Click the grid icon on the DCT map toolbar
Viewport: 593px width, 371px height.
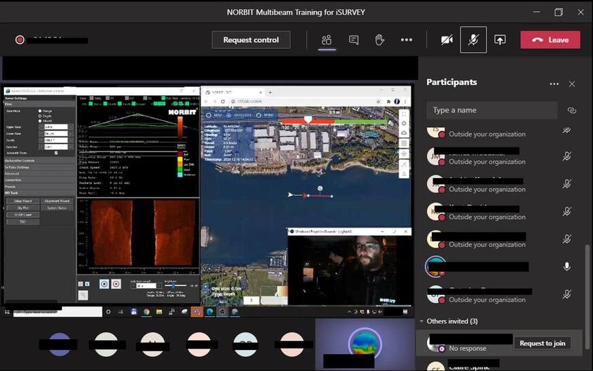tap(404, 143)
